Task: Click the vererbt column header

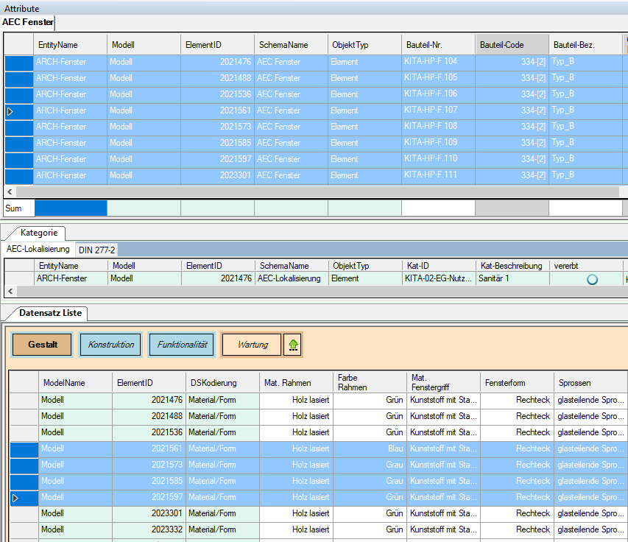Action: 586,266
